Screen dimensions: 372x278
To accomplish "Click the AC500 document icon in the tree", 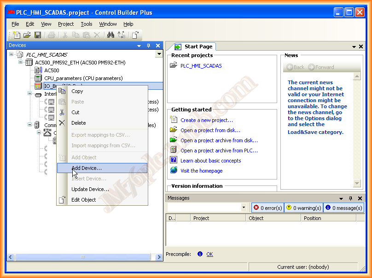I will (x=38, y=70).
